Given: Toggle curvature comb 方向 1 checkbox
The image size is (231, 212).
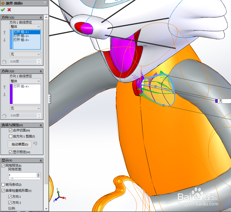Looking at the screenshot, I should [x=10, y=197].
